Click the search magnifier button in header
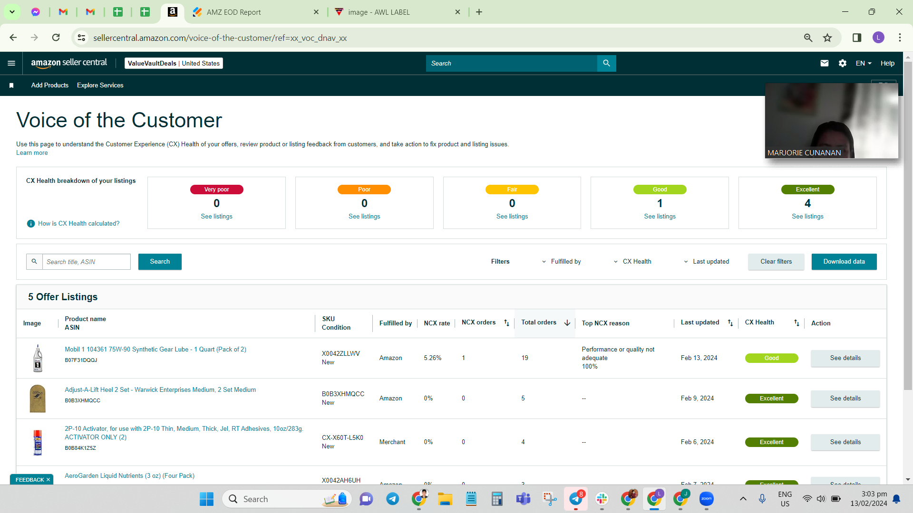 [606, 63]
